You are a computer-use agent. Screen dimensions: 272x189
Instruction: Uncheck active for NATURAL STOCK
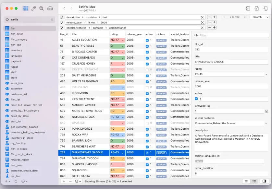[x=147, y=117]
